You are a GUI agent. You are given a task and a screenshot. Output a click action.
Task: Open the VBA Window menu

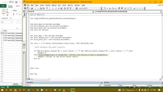(77, 5)
